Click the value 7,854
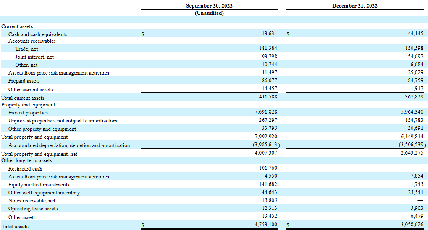Image resolution: width=428 pixels, height=230 pixels. coord(417,176)
